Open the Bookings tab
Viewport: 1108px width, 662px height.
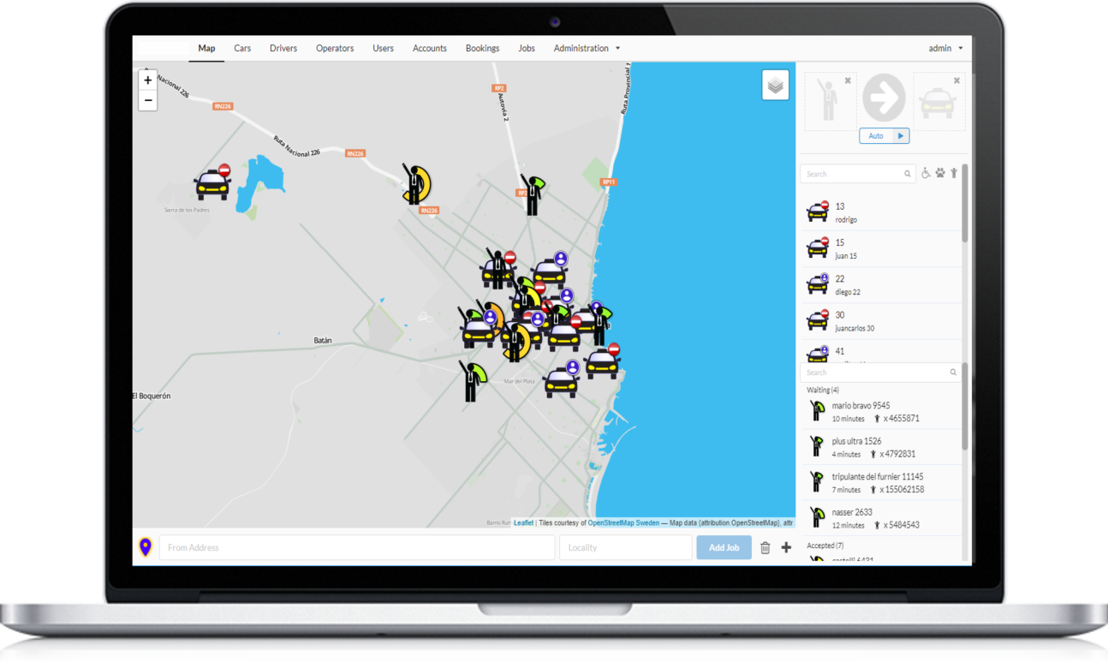tap(482, 49)
